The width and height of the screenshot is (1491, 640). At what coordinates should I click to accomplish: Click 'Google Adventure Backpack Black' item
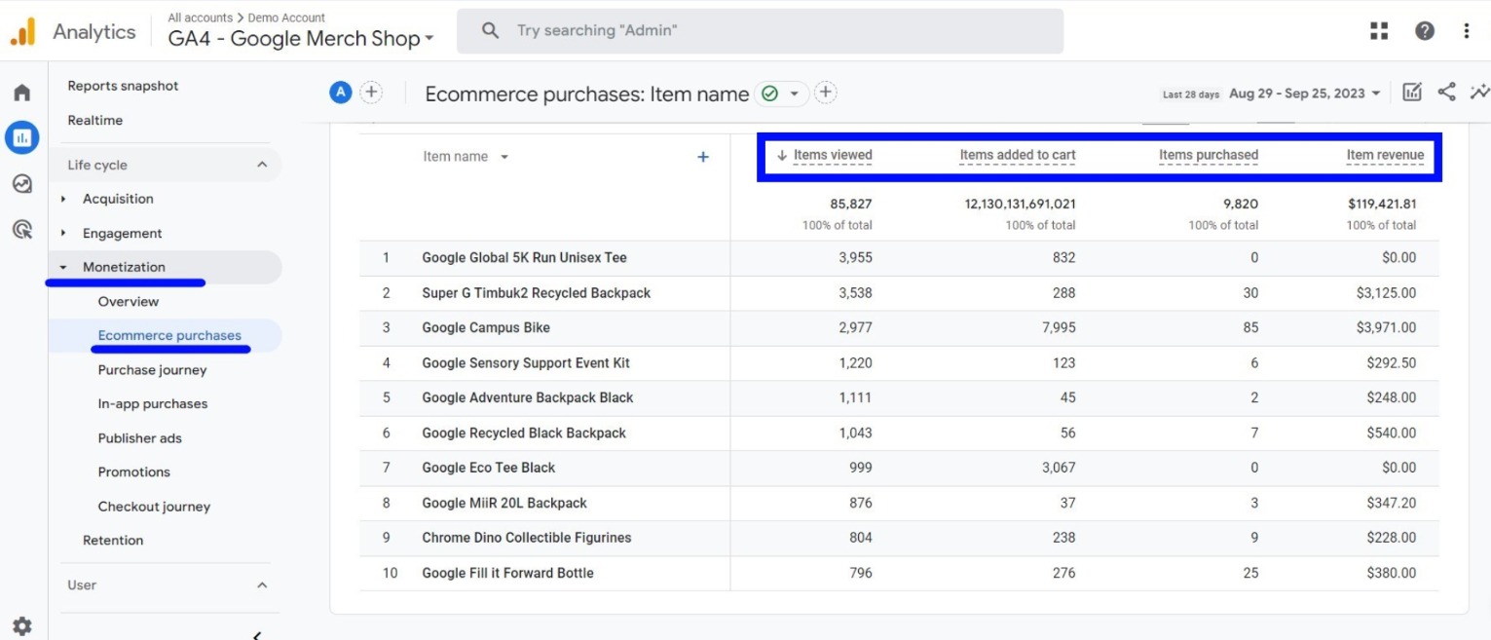tap(528, 397)
